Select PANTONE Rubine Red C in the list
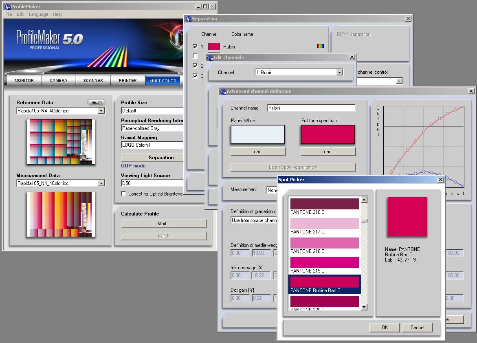477x343 pixels. [325, 285]
